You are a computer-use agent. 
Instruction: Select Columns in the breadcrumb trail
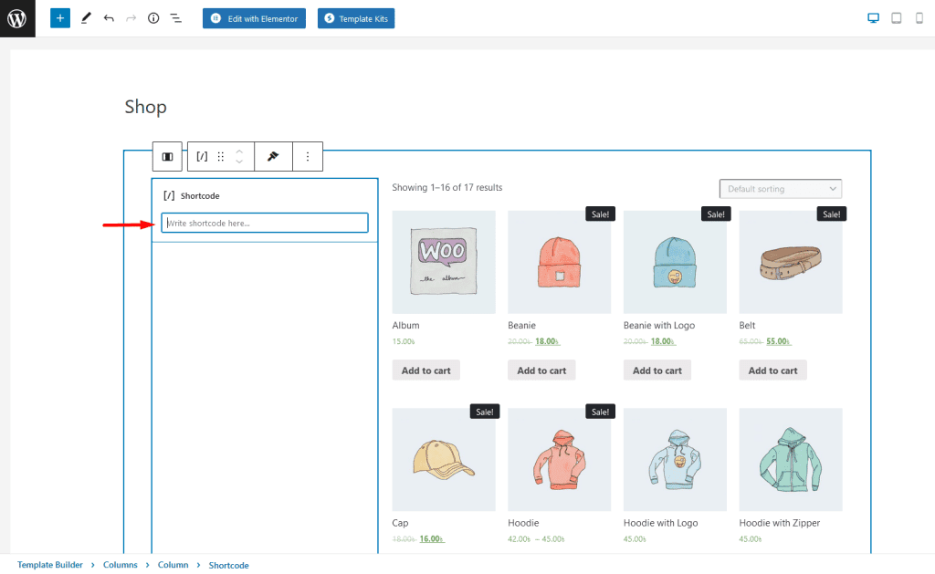tap(120, 565)
